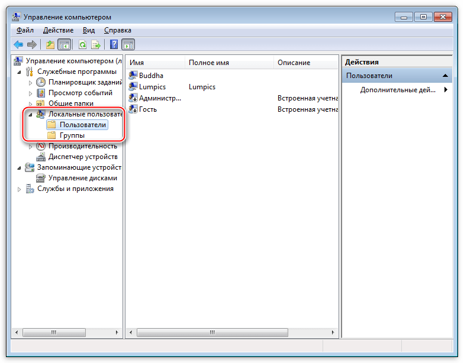464x363 pixels.
Task: Select the Гость user name
Action: tap(148, 109)
